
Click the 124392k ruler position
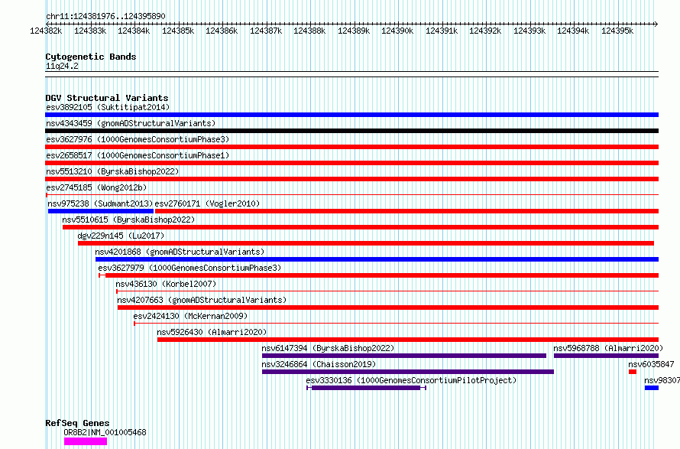[485, 31]
